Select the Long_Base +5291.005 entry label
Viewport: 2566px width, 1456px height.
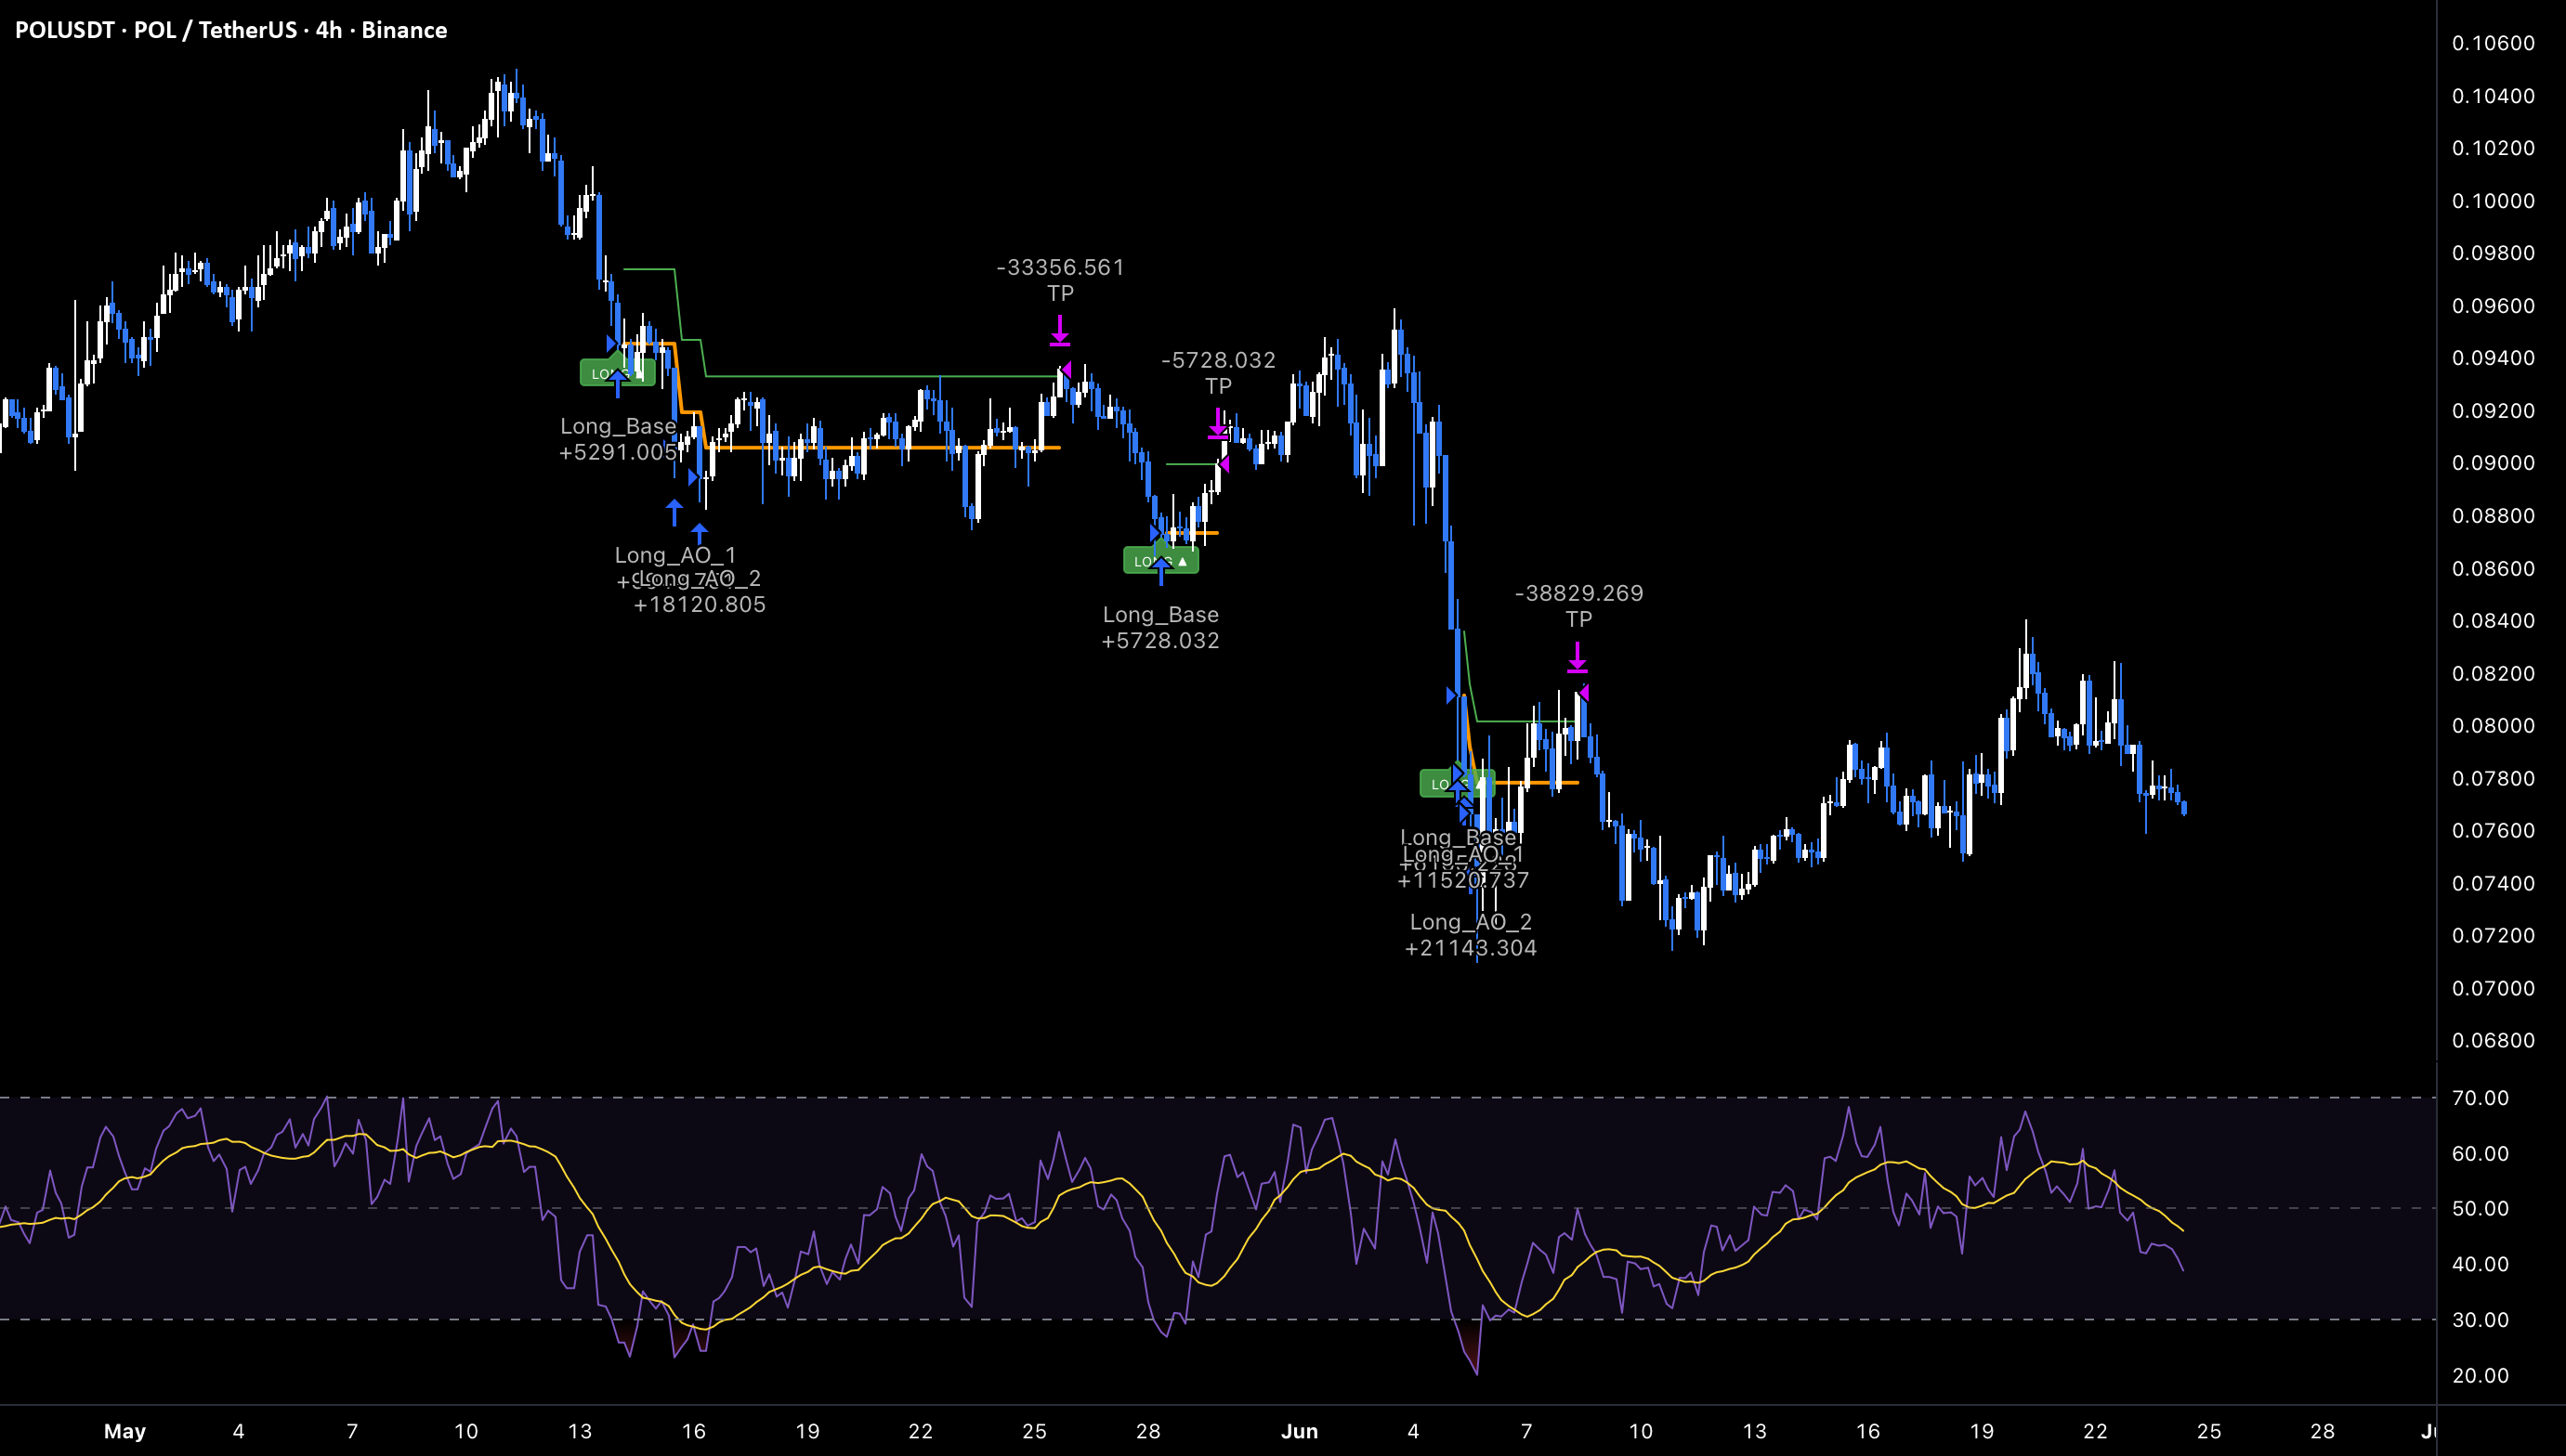pos(618,439)
